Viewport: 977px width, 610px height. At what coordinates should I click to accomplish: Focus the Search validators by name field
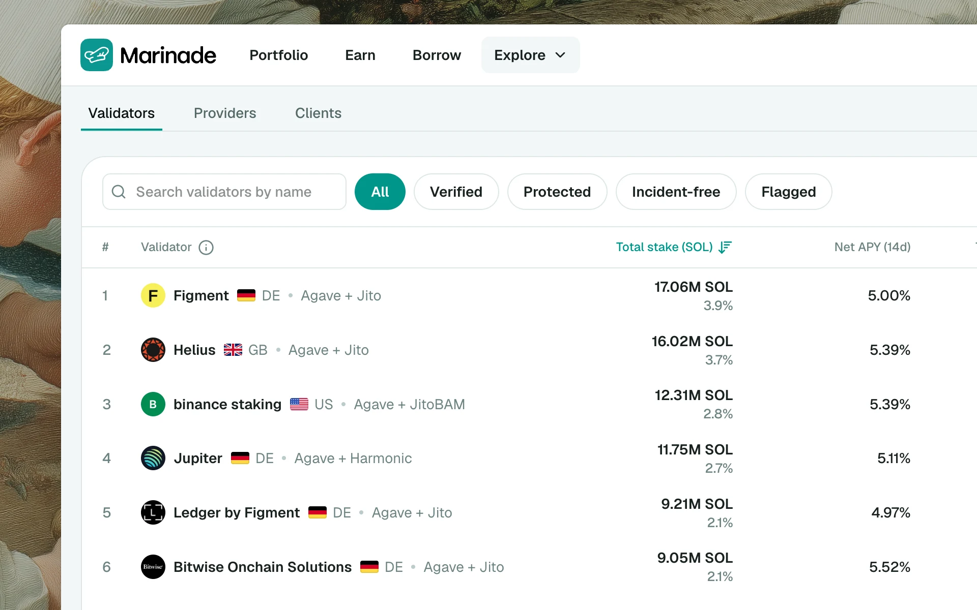click(224, 192)
